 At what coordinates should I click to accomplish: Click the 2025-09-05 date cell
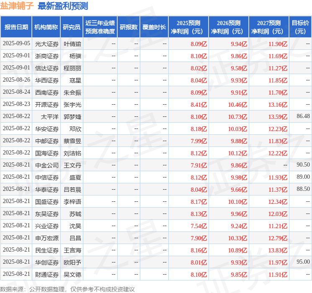point(16,44)
